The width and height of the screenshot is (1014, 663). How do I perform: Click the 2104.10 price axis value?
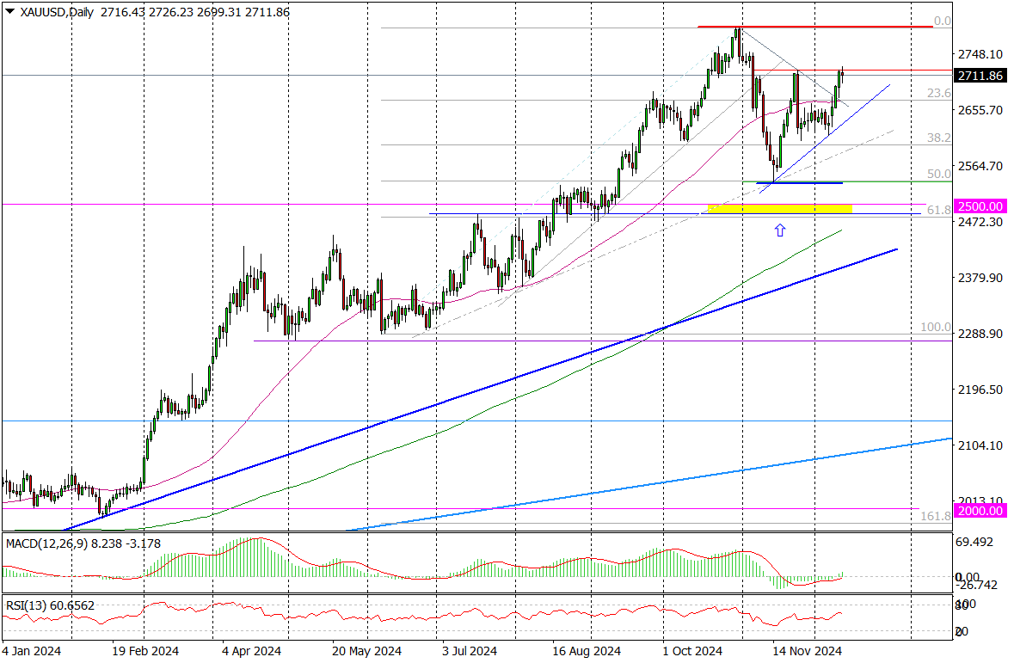click(x=980, y=445)
